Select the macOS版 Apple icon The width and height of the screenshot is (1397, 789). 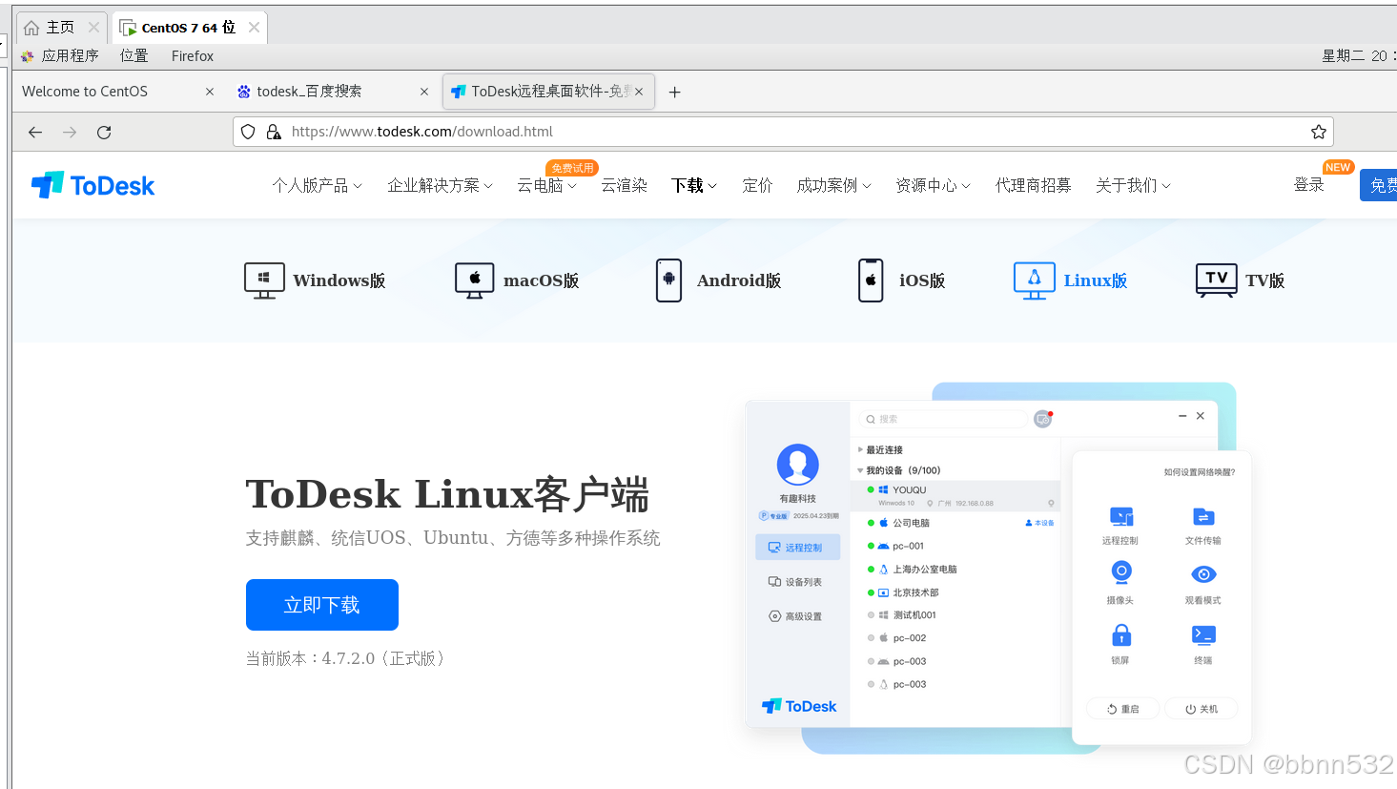(474, 280)
